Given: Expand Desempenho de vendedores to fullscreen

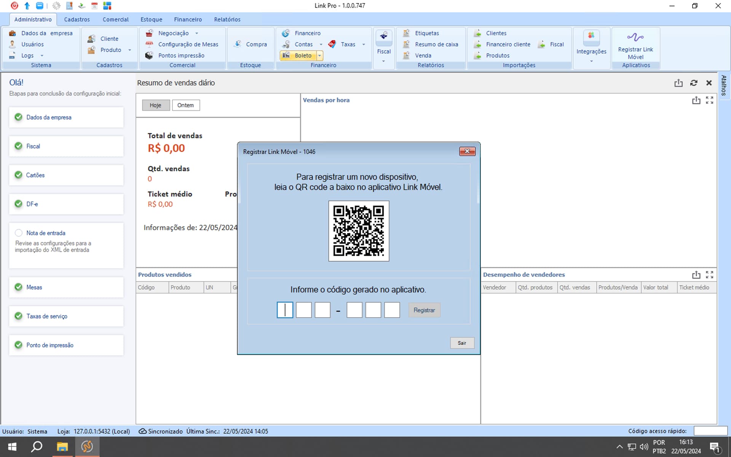Looking at the screenshot, I should point(709,275).
